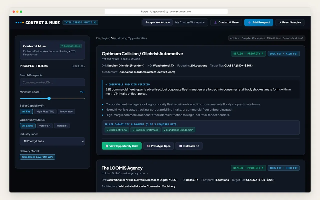This screenshot has width=320, height=200.
Task: Click the Problem-First Intake capability chip
Action: 145,130
